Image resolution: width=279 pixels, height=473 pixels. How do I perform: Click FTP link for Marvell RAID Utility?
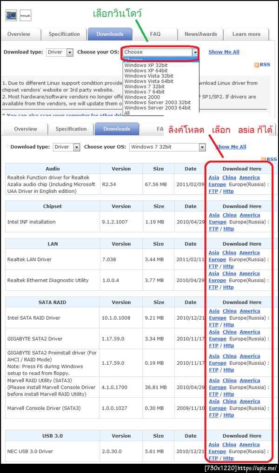[213, 394]
